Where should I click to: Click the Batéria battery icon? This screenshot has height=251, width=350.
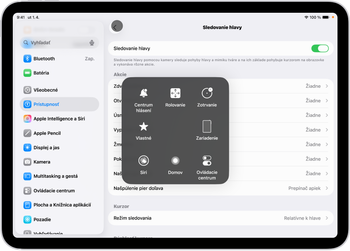pos(27,73)
